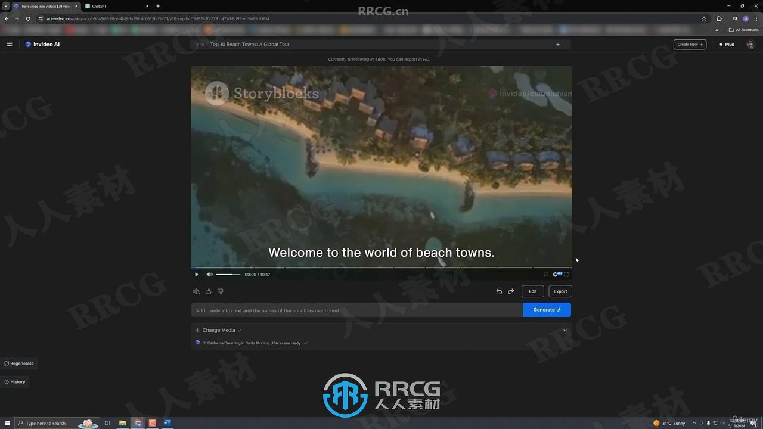Image resolution: width=763 pixels, height=429 pixels.
Task: Focus the edit prompt input field
Action: 357,310
